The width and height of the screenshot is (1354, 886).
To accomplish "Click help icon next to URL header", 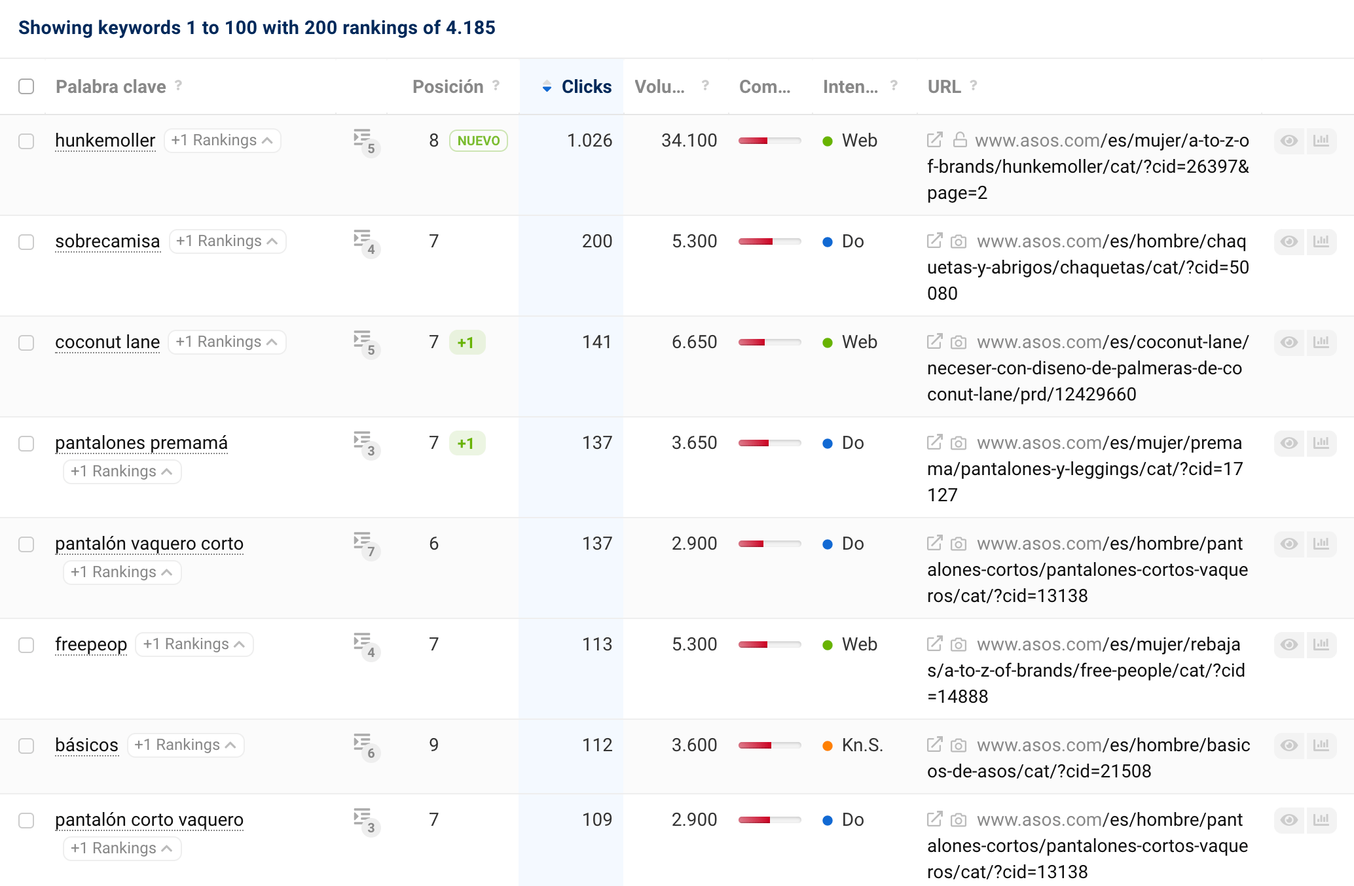I will pyautogui.click(x=974, y=85).
